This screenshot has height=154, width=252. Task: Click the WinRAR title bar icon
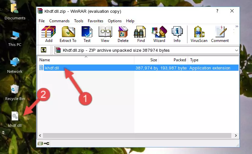(x=40, y=11)
